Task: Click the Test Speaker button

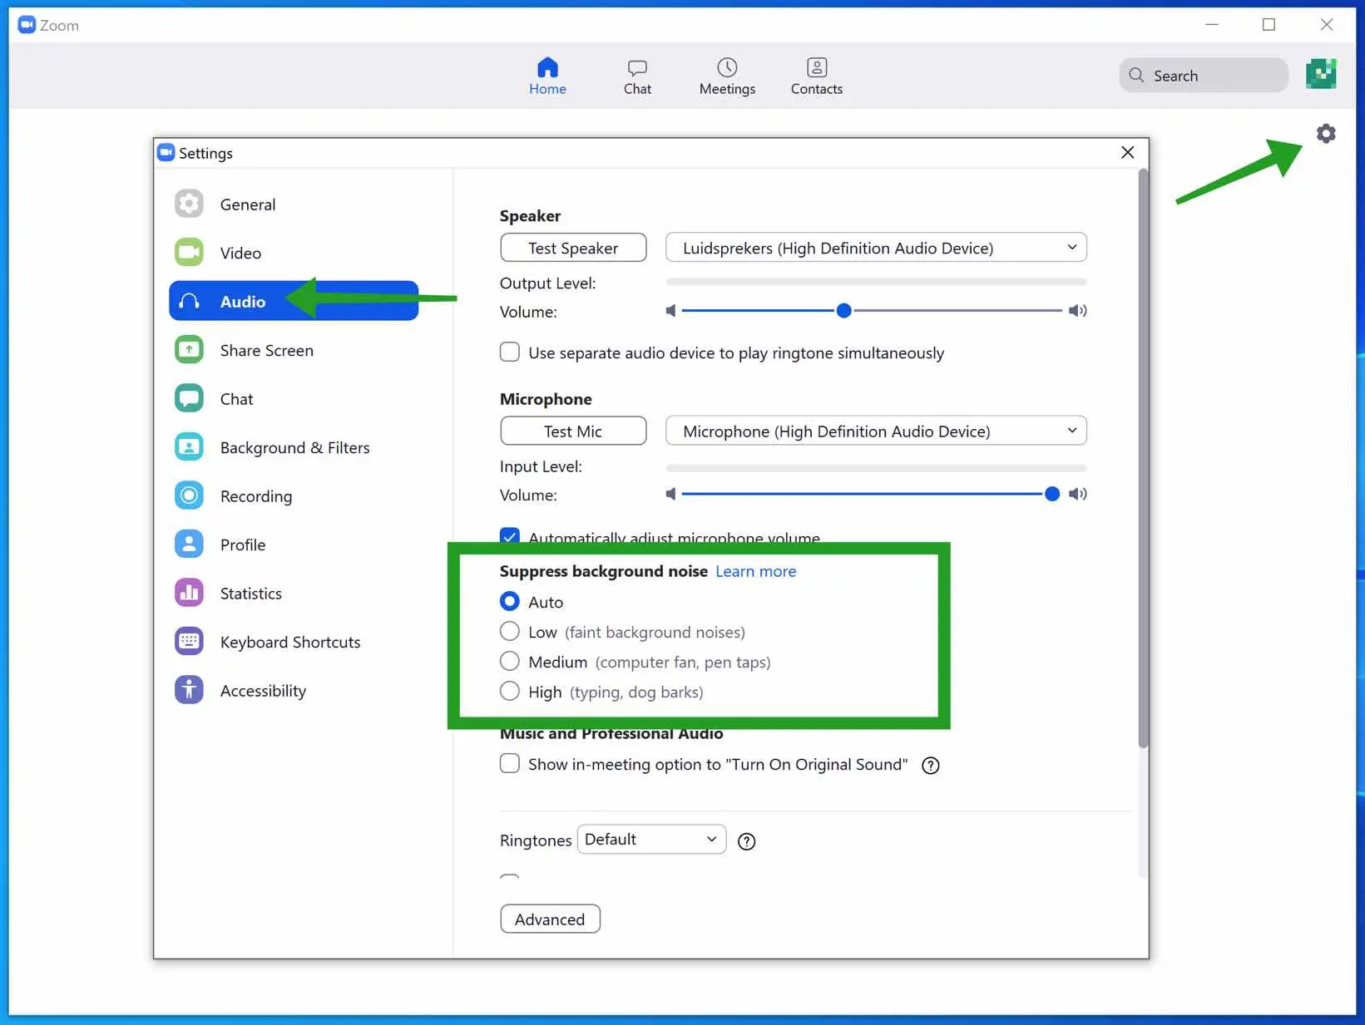Action: coord(573,248)
